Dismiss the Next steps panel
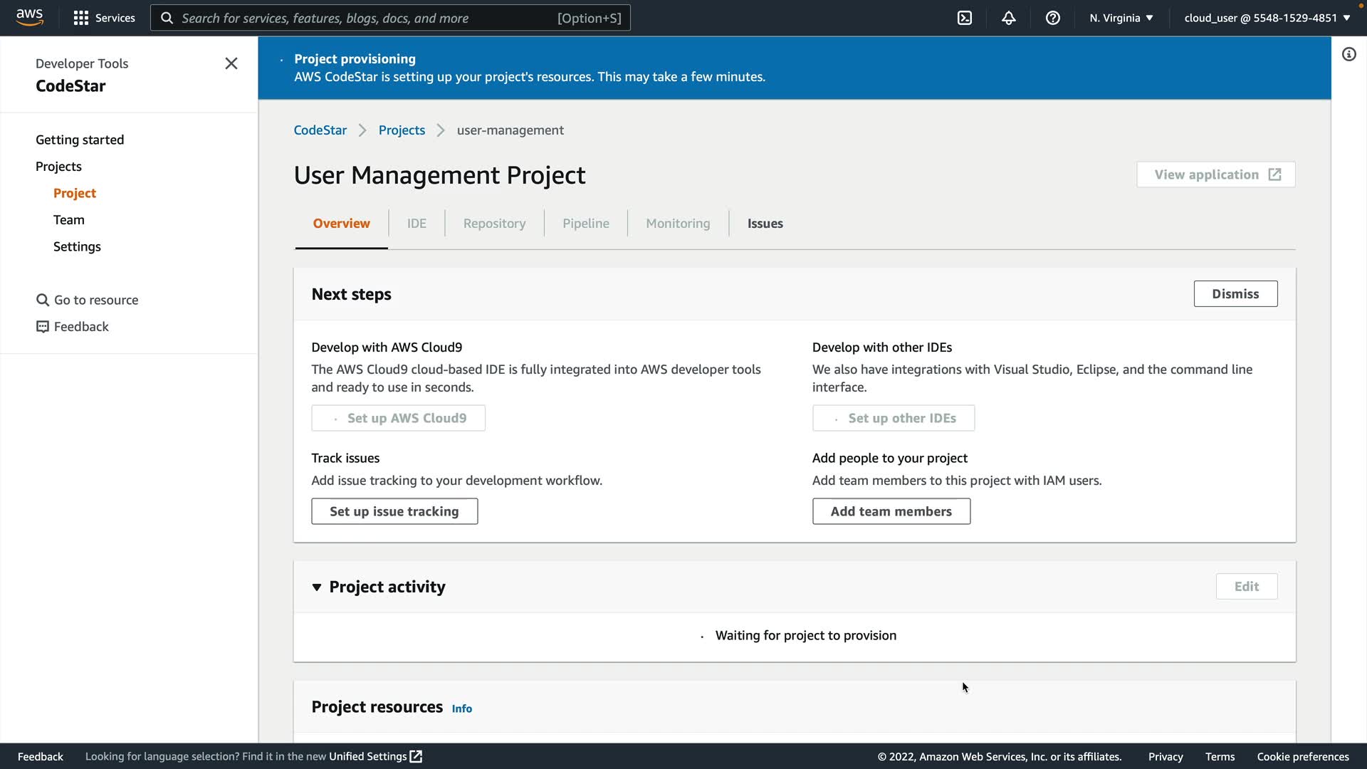The width and height of the screenshot is (1367, 769). click(1235, 293)
